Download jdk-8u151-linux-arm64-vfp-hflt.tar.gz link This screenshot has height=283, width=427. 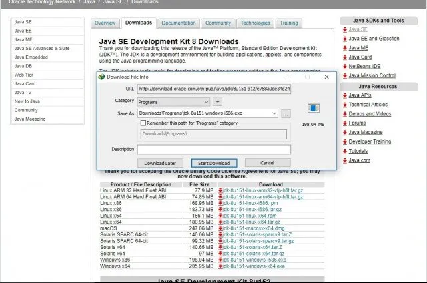point(263,197)
